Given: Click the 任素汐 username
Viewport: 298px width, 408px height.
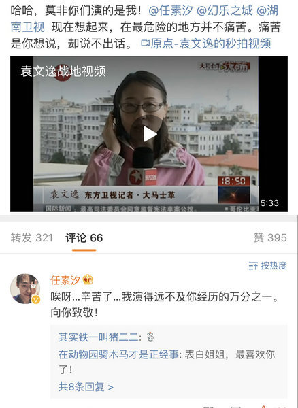Looking at the screenshot, I should [65, 280].
